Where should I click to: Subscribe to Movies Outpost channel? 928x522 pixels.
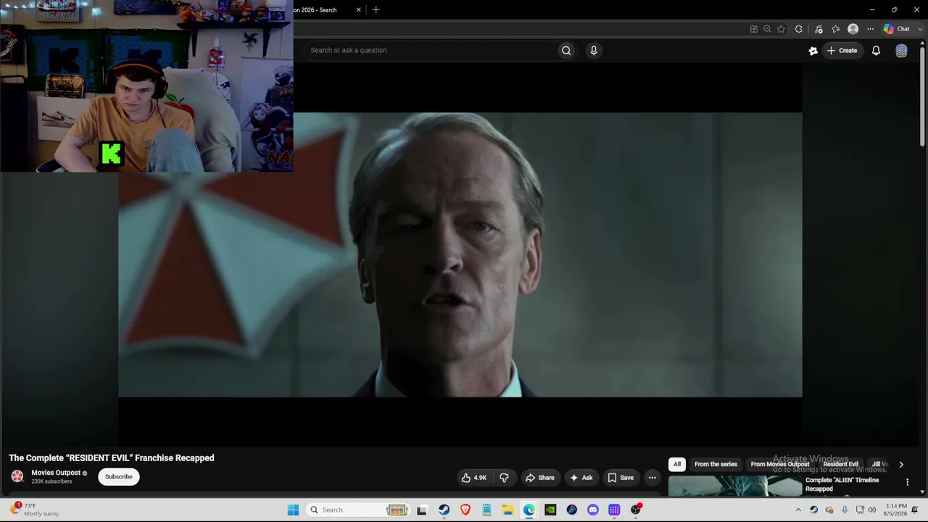(x=119, y=476)
